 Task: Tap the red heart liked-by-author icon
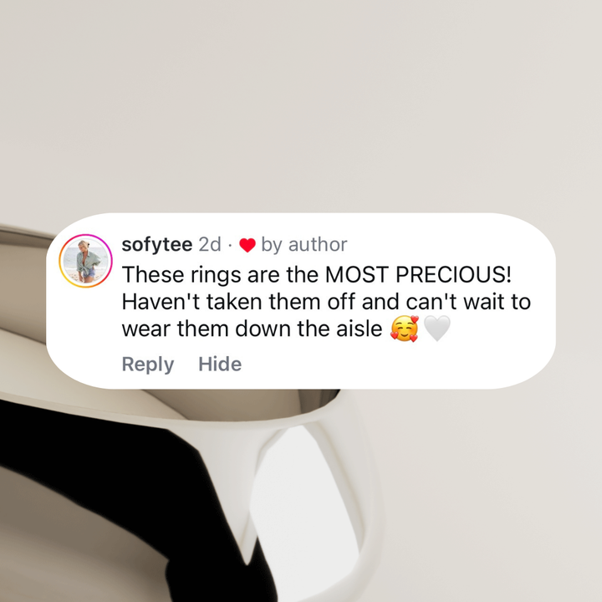[247, 245]
